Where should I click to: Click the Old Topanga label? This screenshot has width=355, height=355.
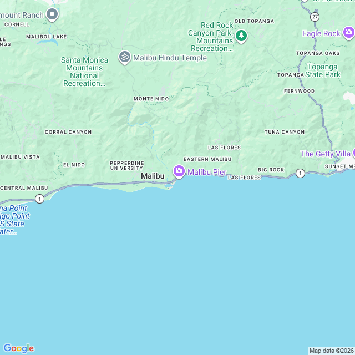tap(254, 21)
